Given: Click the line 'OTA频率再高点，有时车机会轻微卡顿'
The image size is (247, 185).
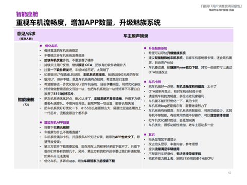Looking at the screenshot, I should (175, 91).
